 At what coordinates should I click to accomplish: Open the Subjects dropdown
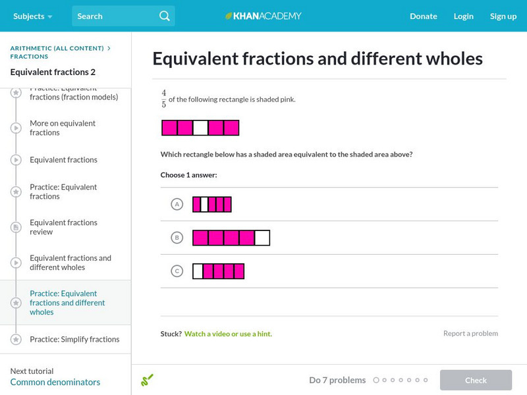[x=29, y=16]
